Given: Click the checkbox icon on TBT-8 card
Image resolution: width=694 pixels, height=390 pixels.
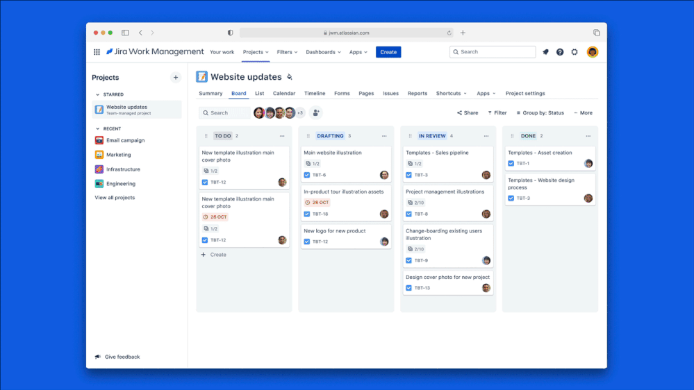Looking at the screenshot, I should coord(408,214).
